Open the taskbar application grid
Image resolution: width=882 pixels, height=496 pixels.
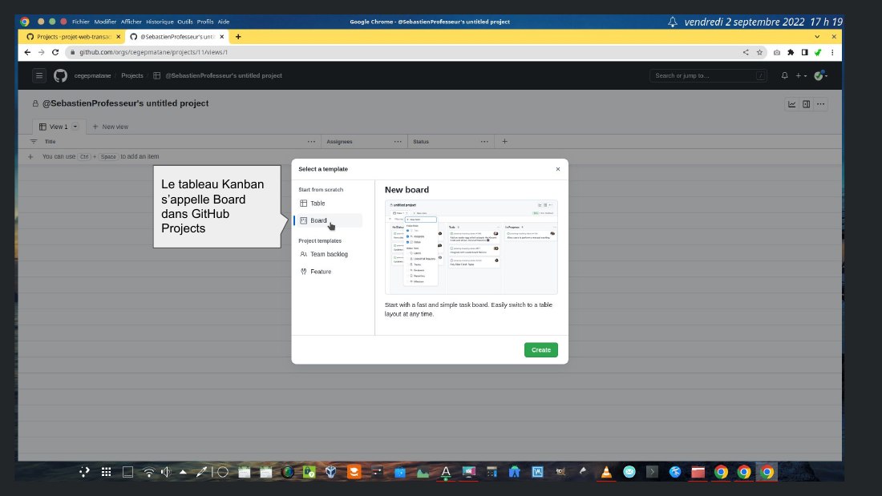(106, 472)
